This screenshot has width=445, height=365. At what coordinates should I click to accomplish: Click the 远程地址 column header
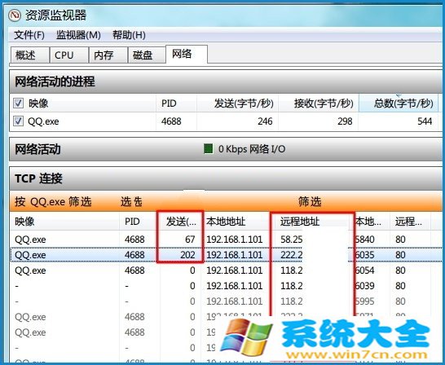click(x=311, y=222)
